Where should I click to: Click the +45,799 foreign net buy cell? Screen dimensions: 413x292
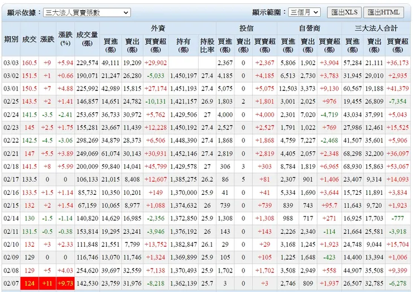156,166
